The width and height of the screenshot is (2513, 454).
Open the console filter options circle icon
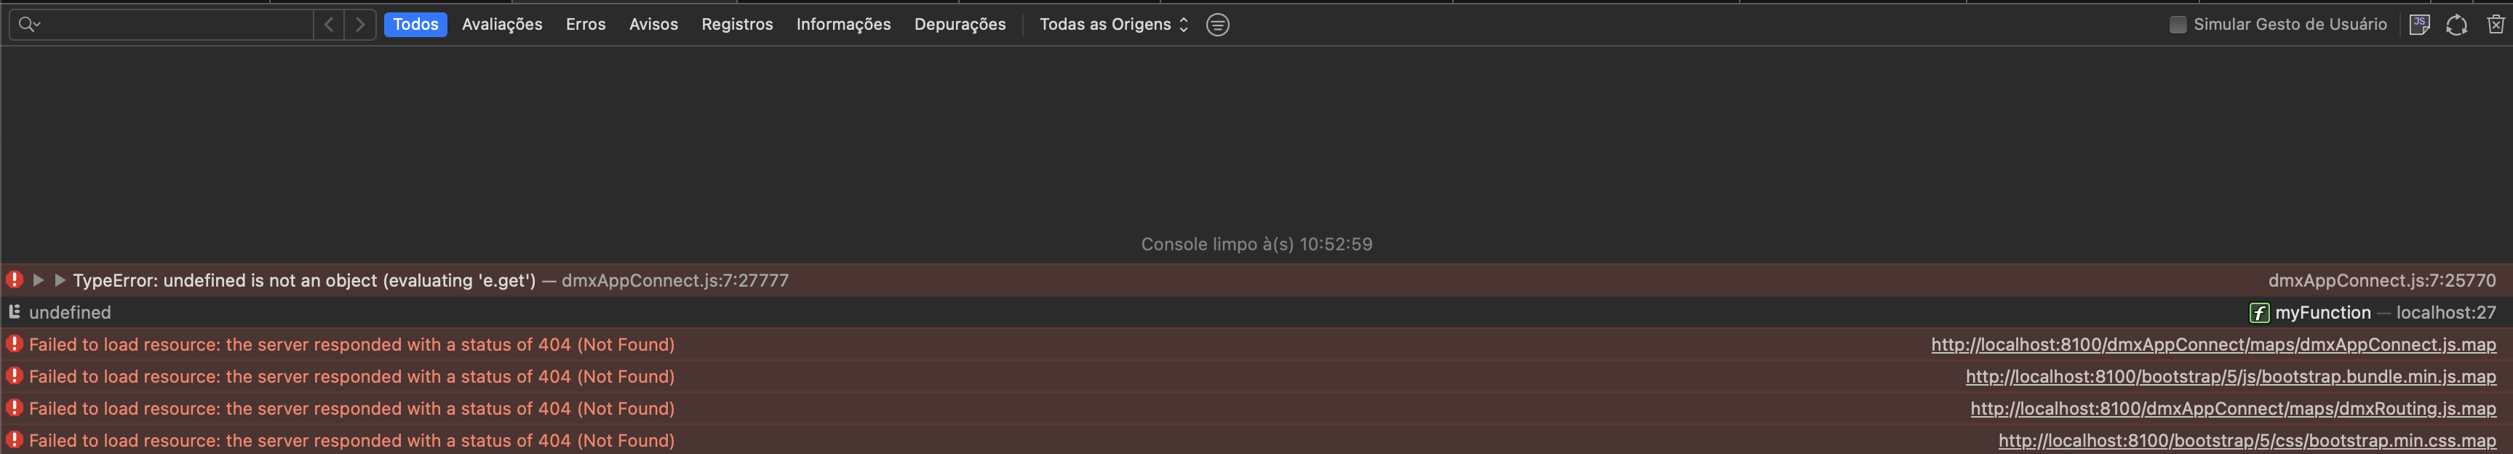pyautogui.click(x=1217, y=25)
